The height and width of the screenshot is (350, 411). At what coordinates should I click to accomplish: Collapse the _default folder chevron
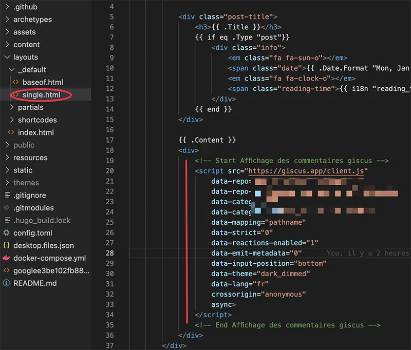[x=12, y=69]
